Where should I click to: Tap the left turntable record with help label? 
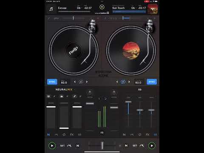click(x=74, y=51)
